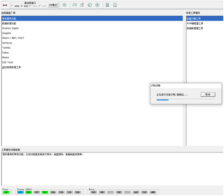The height and width of the screenshot is (196, 224).
Task: Click the red connector icon in toolbar
Action: (5, 5)
